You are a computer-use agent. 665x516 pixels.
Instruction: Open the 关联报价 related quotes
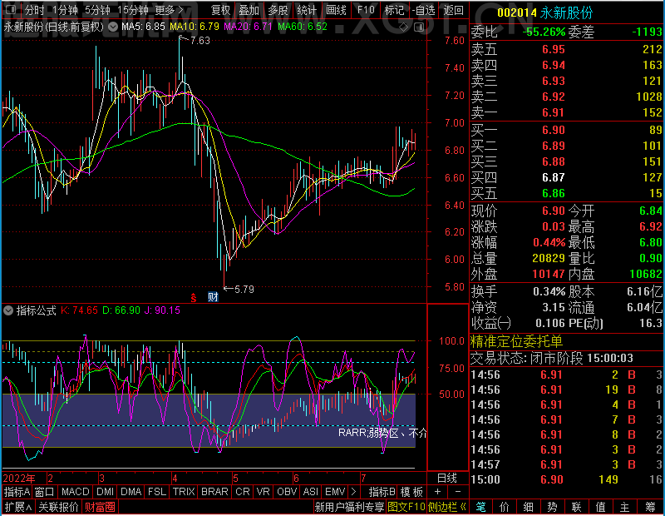(x=58, y=507)
